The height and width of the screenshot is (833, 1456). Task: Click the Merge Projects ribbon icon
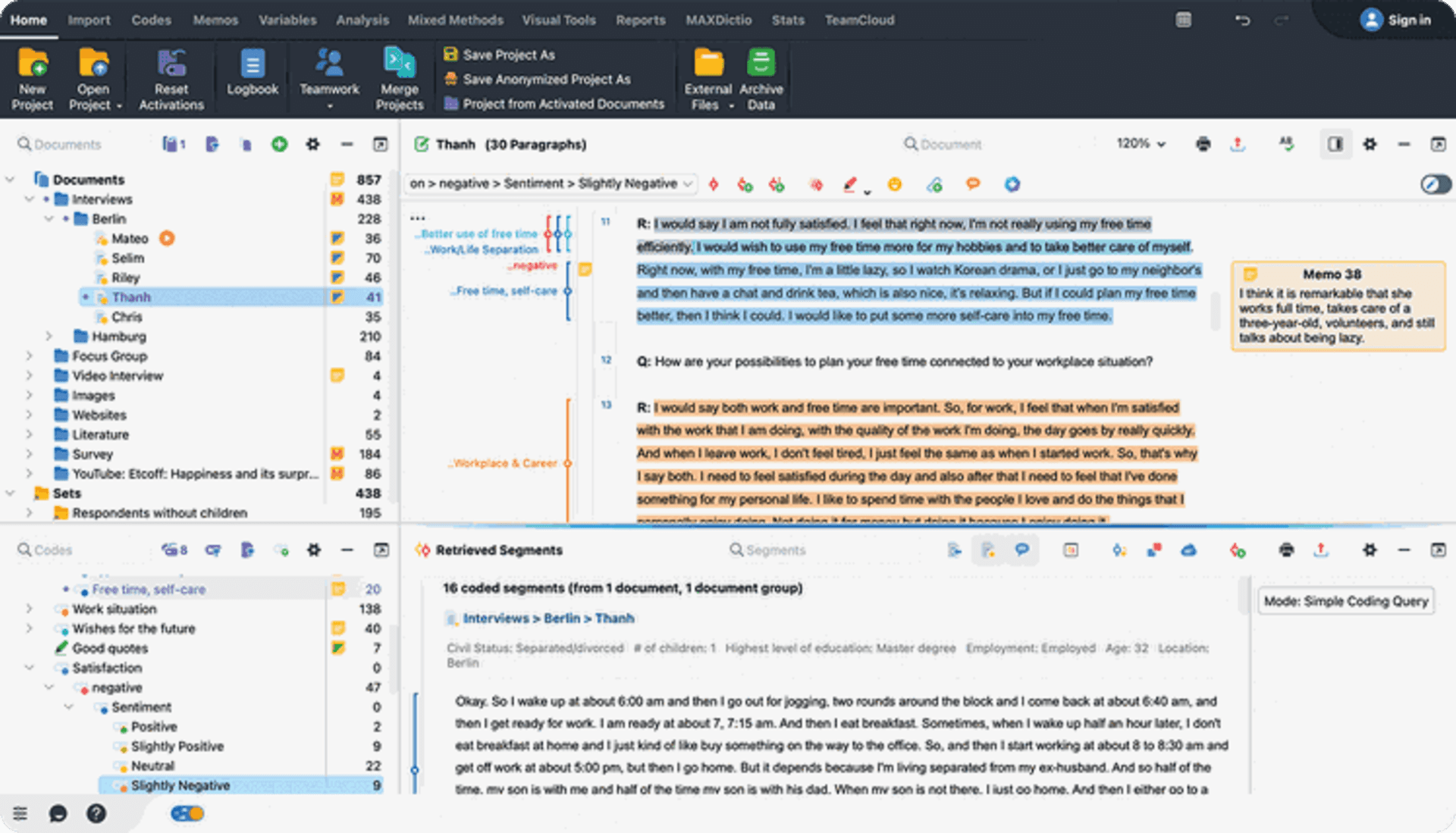[400, 76]
